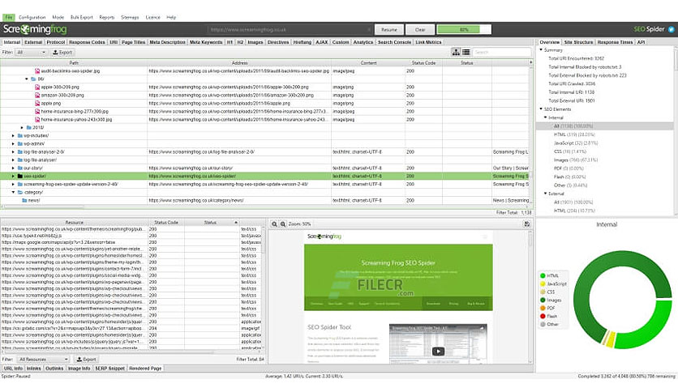The width and height of the screenshot is (678, 392).
Task: Collapse the SEO Elements section
Action: click(x=541, y=109)
